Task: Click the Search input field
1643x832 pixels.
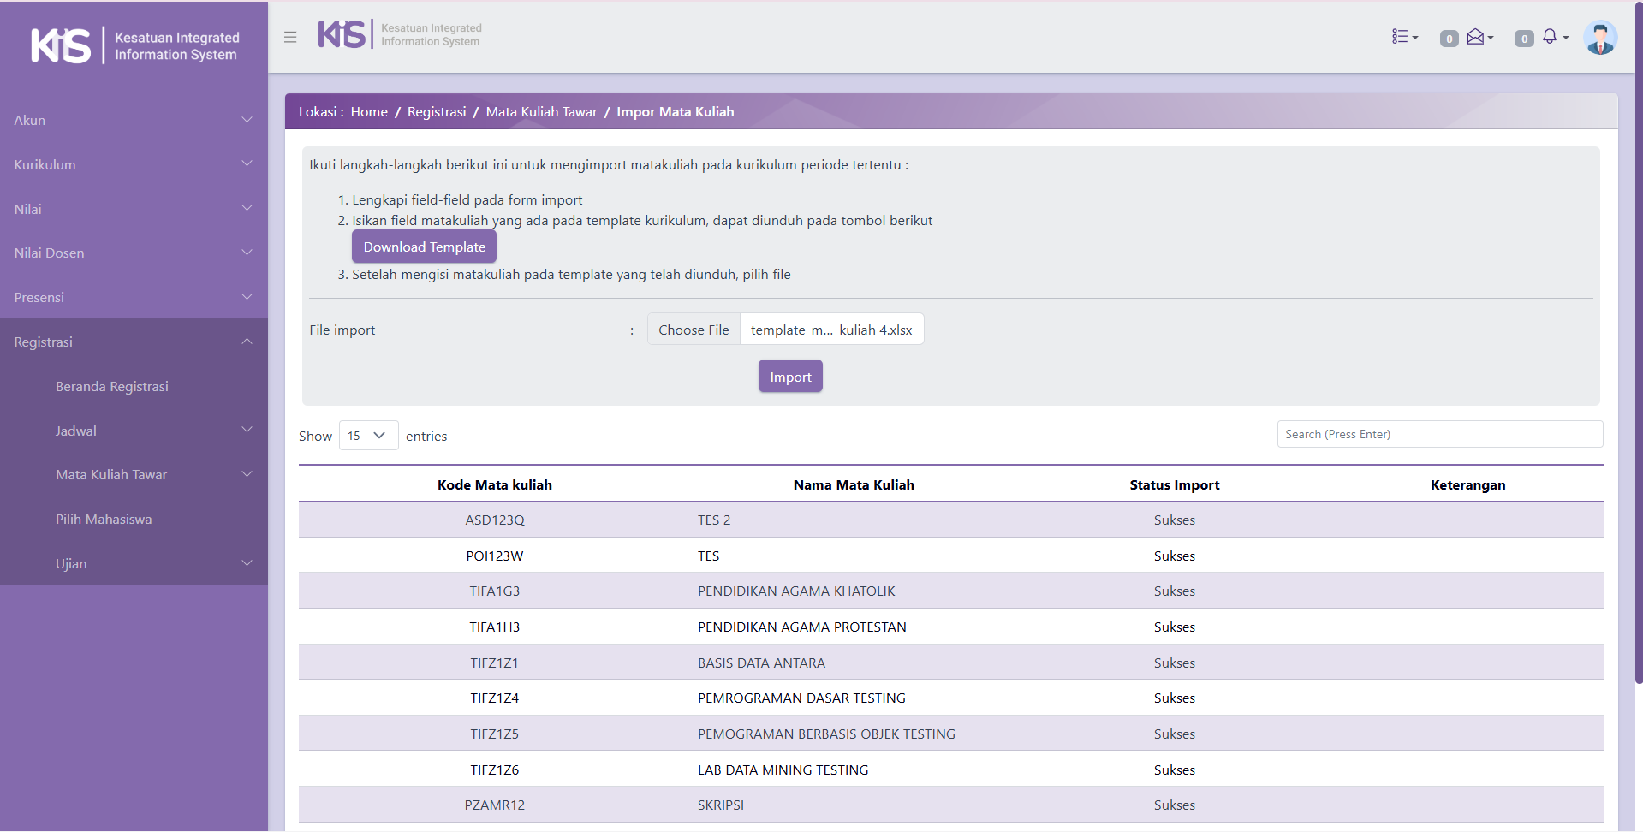Action: [x=1439, y=434]
